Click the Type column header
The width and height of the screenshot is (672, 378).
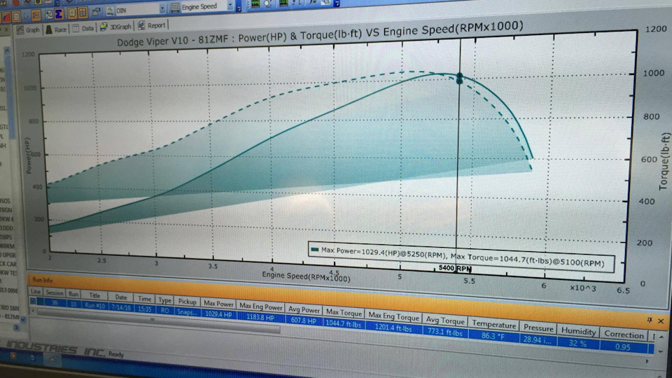pyautogui.click(x=164, y=300)
